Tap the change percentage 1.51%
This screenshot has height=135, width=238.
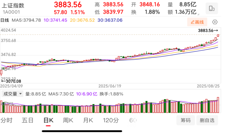tap(78, 12)
